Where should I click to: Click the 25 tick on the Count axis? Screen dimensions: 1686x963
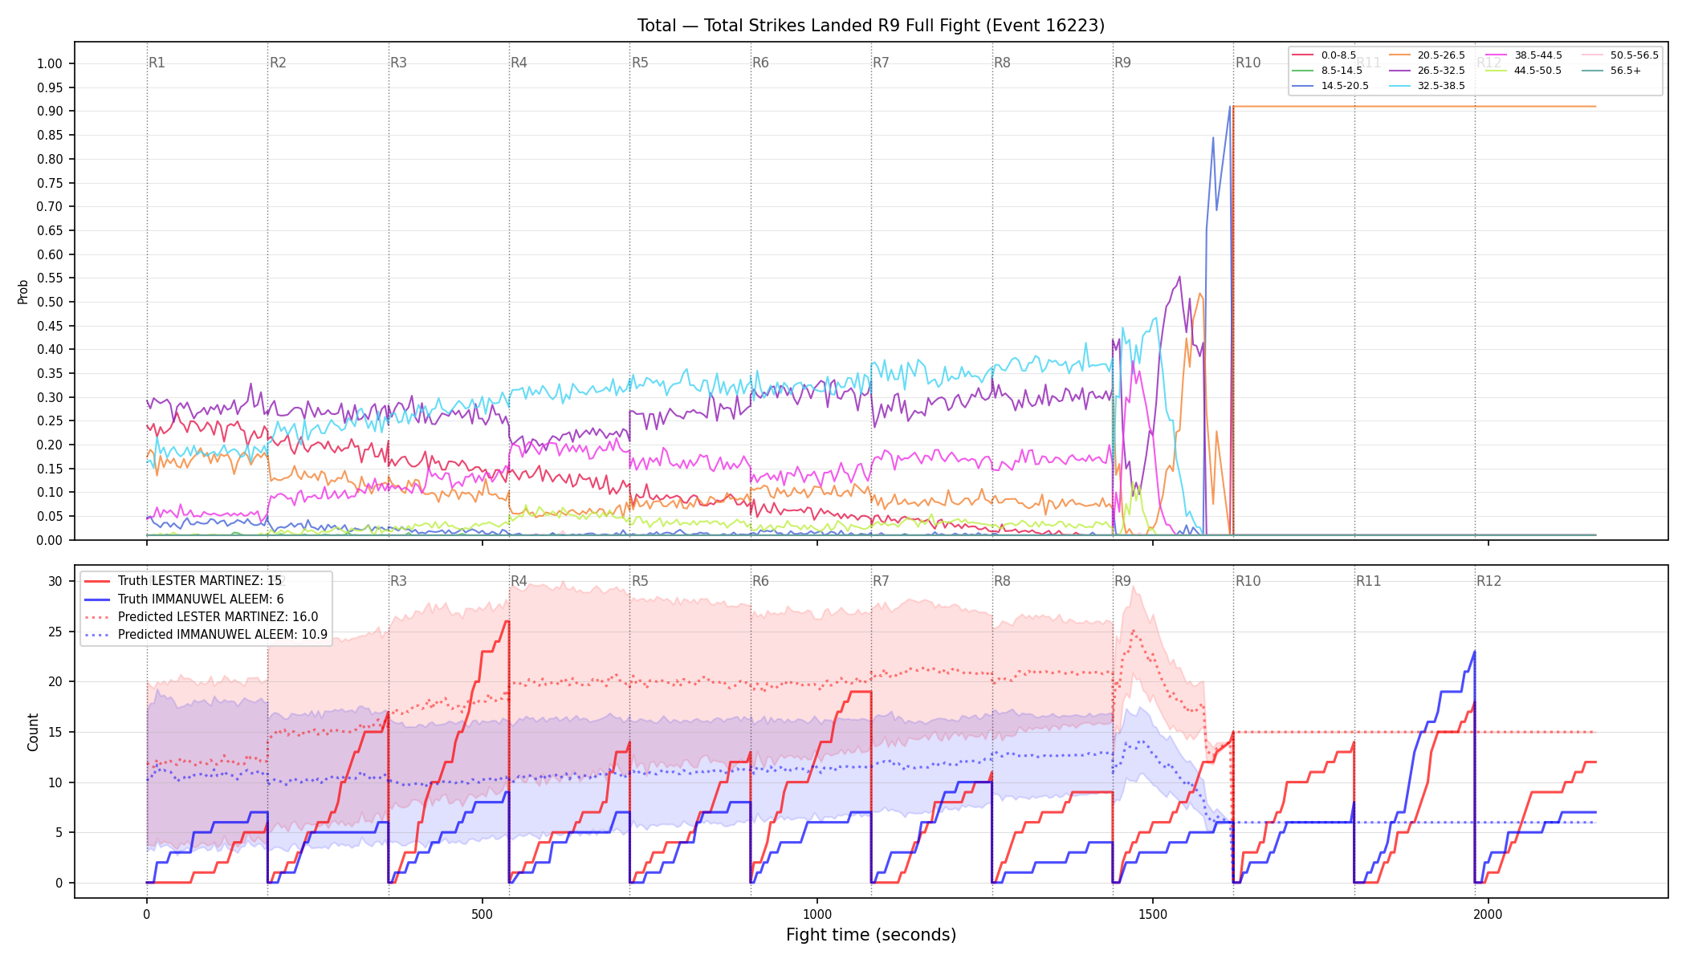coord(55,632)
